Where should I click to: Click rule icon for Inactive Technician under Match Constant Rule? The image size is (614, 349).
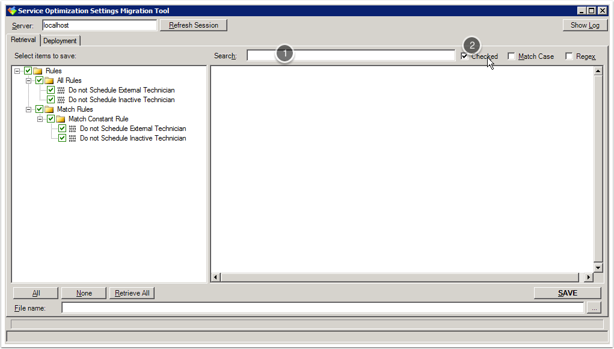click(x=72, y=138)
